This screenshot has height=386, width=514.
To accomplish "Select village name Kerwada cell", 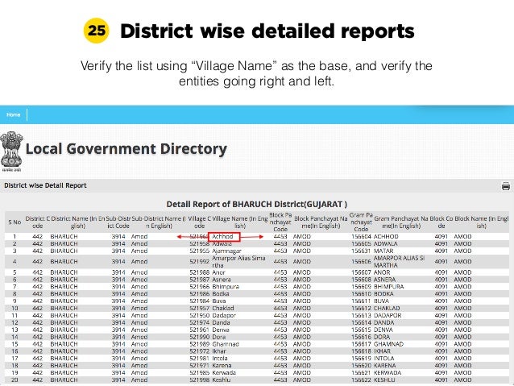I will 224,373.
